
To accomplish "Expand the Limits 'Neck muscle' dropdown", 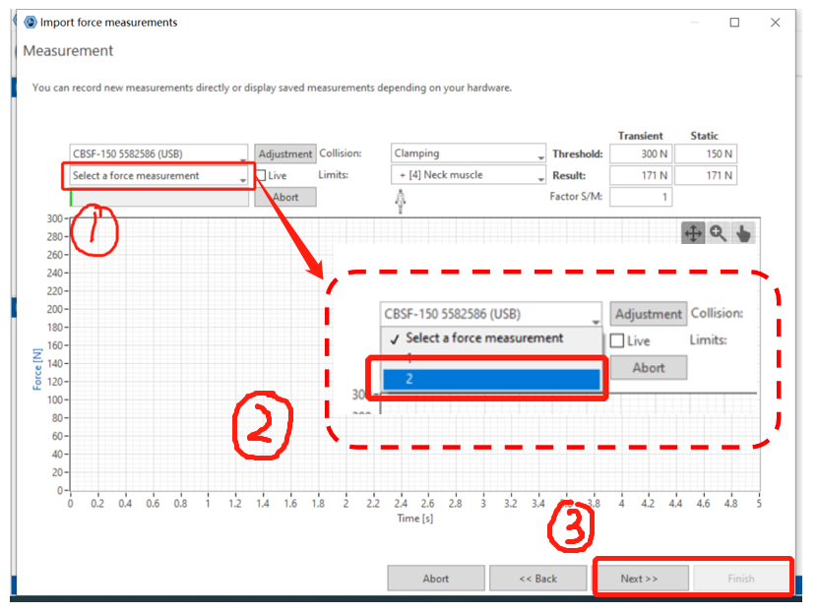I will 468,176.
